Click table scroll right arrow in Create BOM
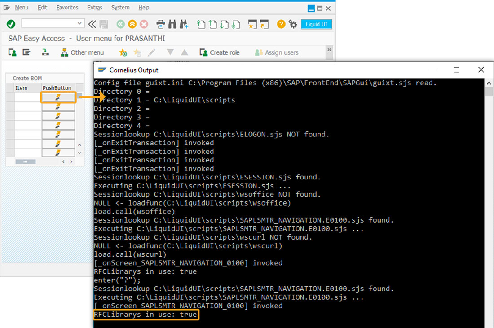 click(71, 162)
